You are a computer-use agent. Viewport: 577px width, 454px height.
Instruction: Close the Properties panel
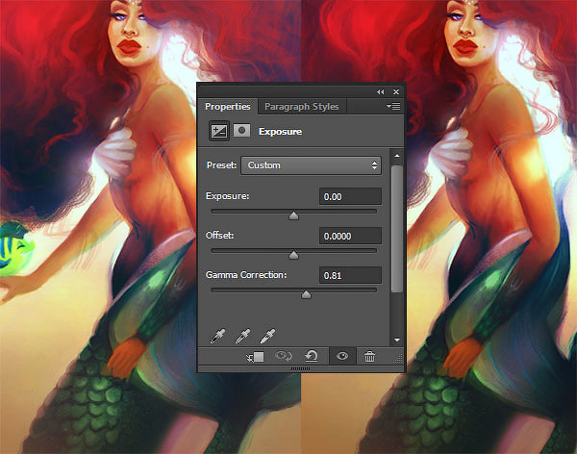tap(396, 91)
